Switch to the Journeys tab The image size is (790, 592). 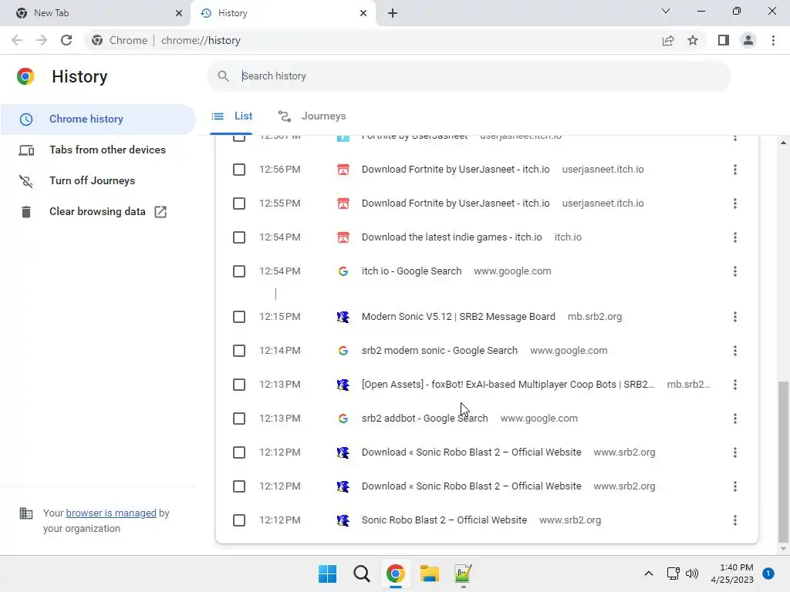click(312, 116)
